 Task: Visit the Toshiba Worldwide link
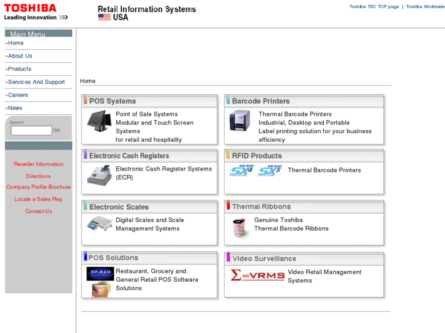pyautogui.click(x=425, y=7)
